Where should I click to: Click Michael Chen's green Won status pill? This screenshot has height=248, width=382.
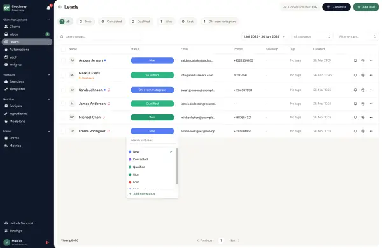click(152, 118)
